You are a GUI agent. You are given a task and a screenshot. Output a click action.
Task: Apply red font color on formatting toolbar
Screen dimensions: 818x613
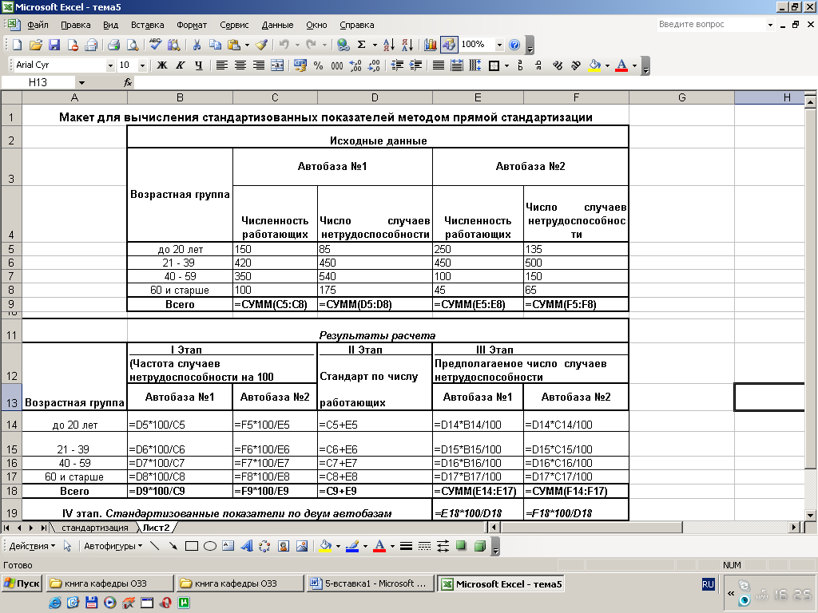621,65
